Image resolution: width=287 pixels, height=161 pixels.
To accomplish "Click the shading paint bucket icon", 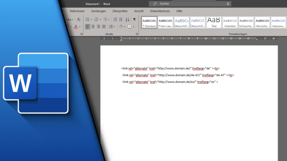I will (x=121, y=27).
